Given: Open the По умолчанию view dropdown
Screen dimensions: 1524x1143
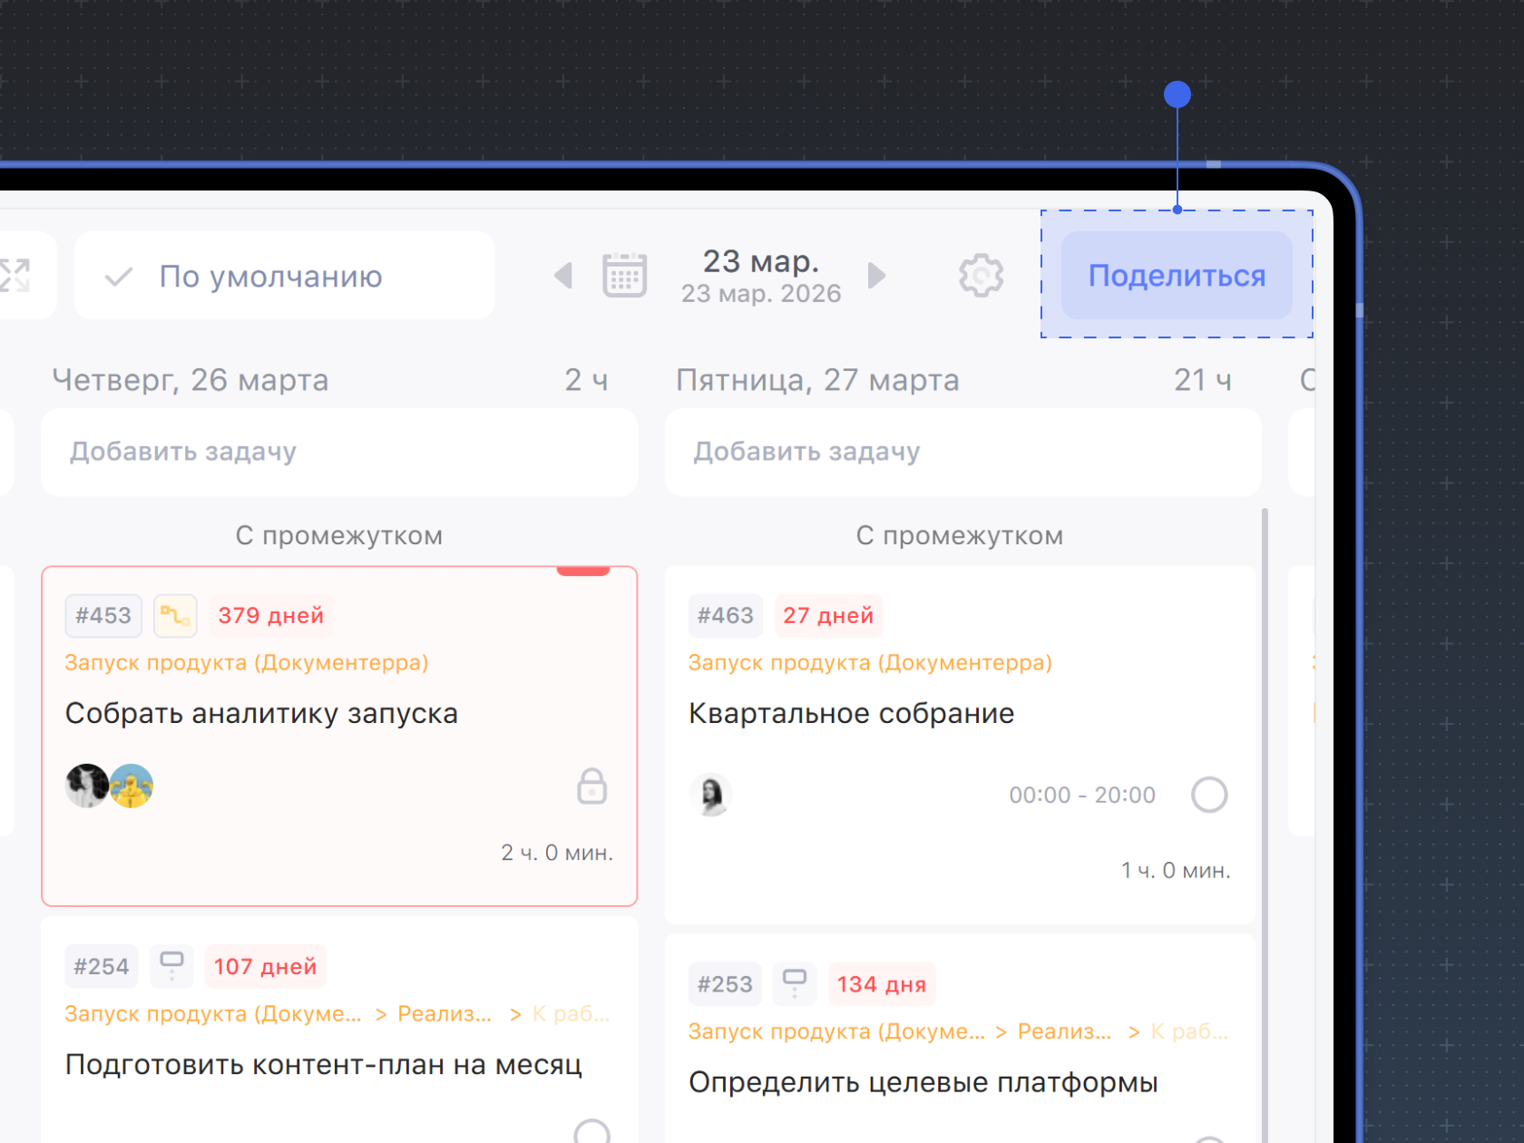Looking at the screenshot, I should [284, 276].
